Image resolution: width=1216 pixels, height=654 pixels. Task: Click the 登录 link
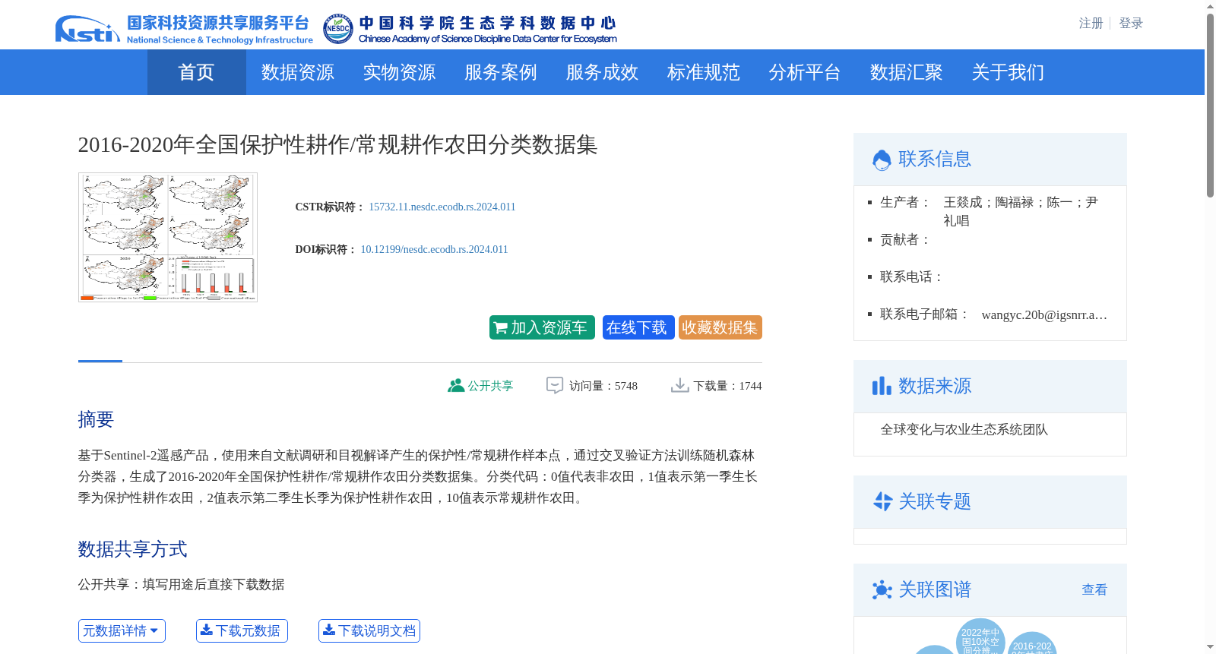pos(1131,24)
